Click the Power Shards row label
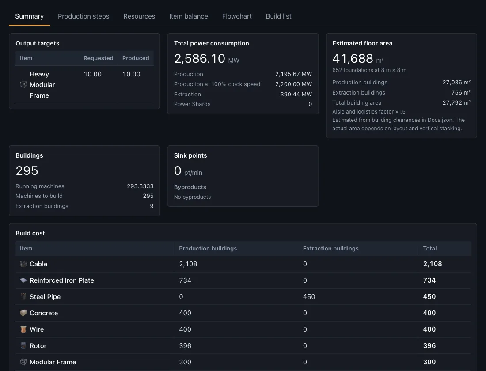 (x=192, y=104)
